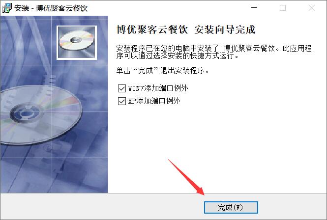
Task: Click the paragraph beginning 安装程序已在您的电脑中
Action: 214,52
